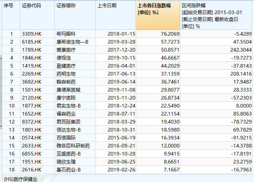Viewport: 254px width, 182px height.
Task: Select code 0574.HK cell
Action: pos(38,138)
